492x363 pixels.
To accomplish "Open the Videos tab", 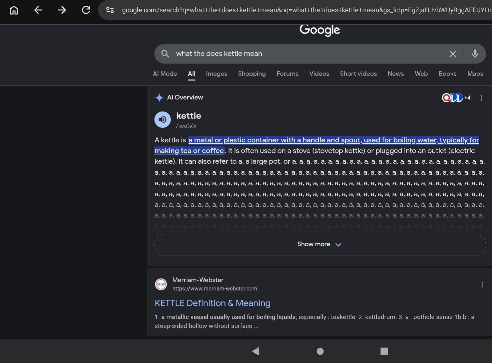I will pos(319,74).
